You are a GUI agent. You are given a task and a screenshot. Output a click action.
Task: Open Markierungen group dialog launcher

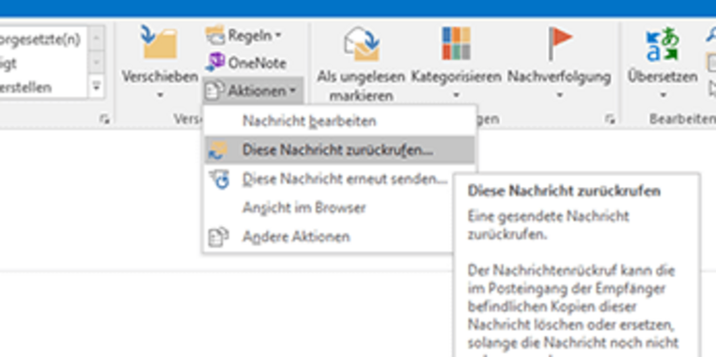(610, 119)
